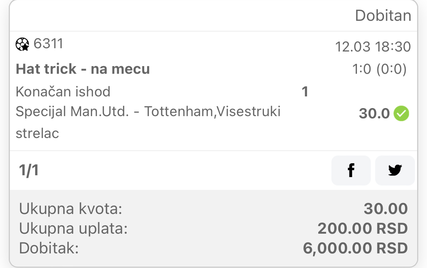Click the pick value 1
427x268 pixels.
tap(305, 92)
